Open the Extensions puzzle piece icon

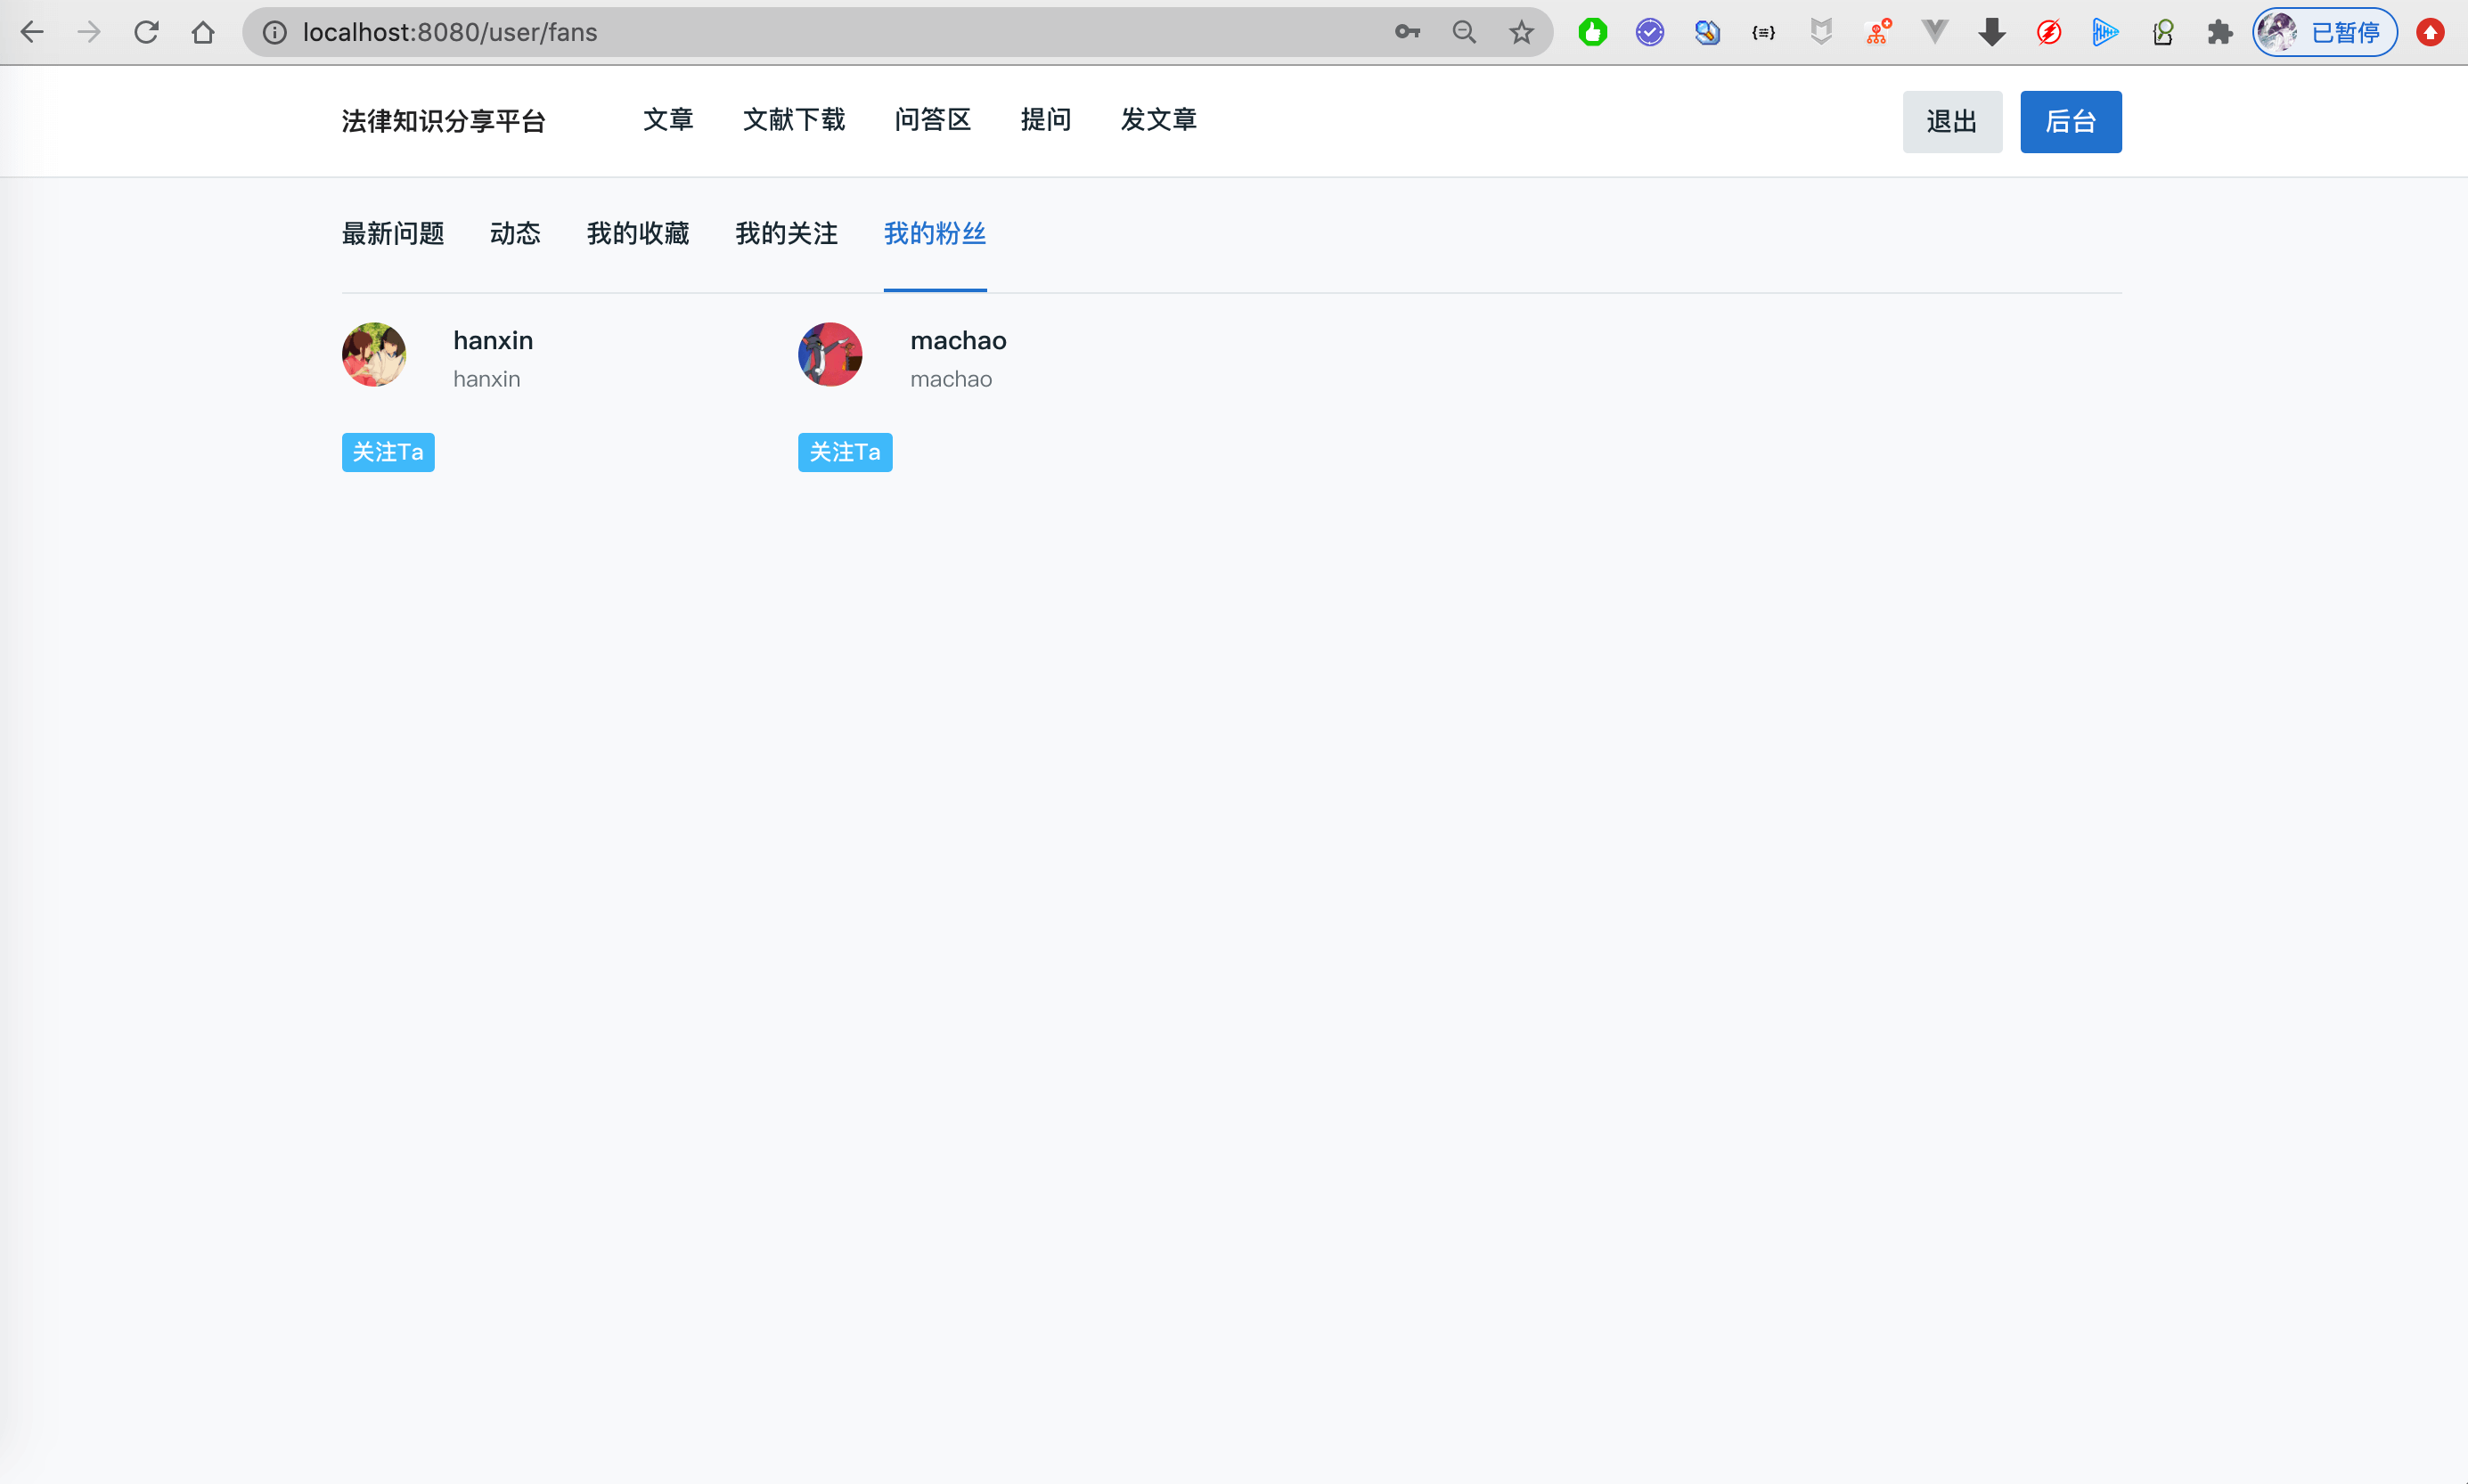pyautogui.click(x=2219, y=32)
